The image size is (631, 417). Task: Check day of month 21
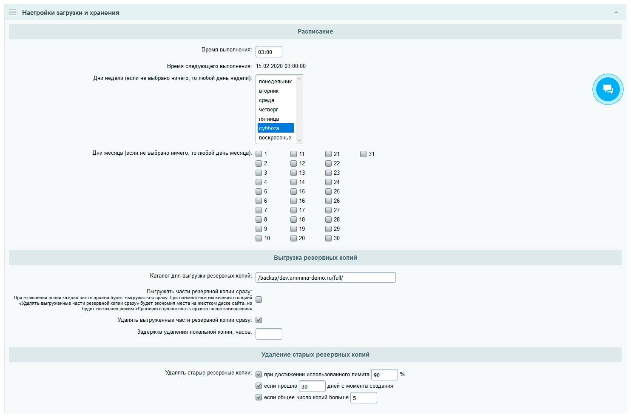pos(328,154)
